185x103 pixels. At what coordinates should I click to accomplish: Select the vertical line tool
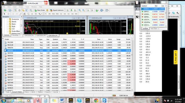point(13,14)
